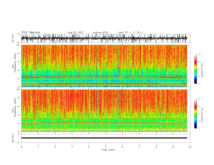Click the ch.3(V) axis label

(x=13, y=138)
